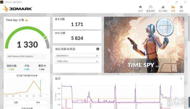Click the online compare results button
Screen dimensions: 190x109
tap(27, 108)
